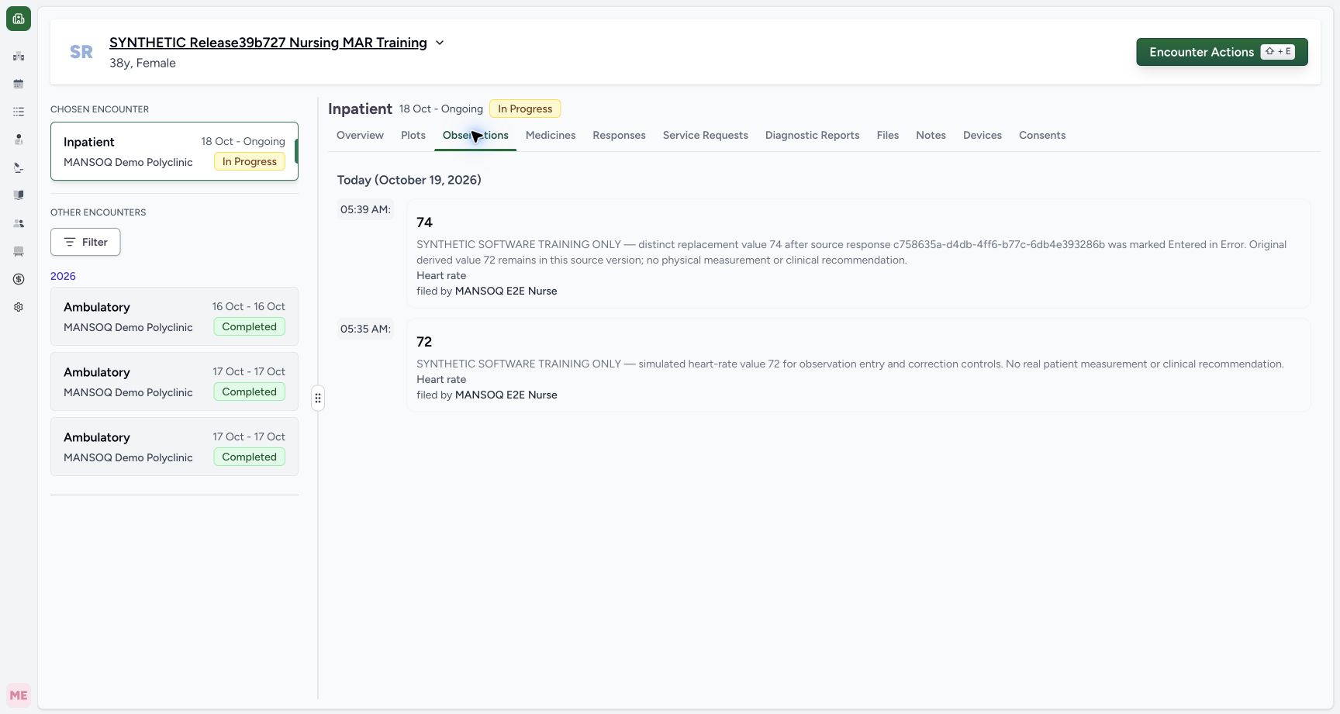Open the open-book sidebar icon
Screen dimensions: 1340x714
[19, 195]
